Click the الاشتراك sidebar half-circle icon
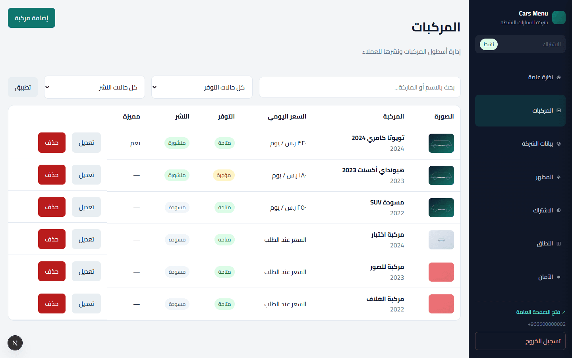The image size is (572, 358). 558,210
